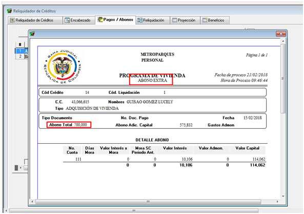Click the background grid scroll left arrow

point(21,168)
